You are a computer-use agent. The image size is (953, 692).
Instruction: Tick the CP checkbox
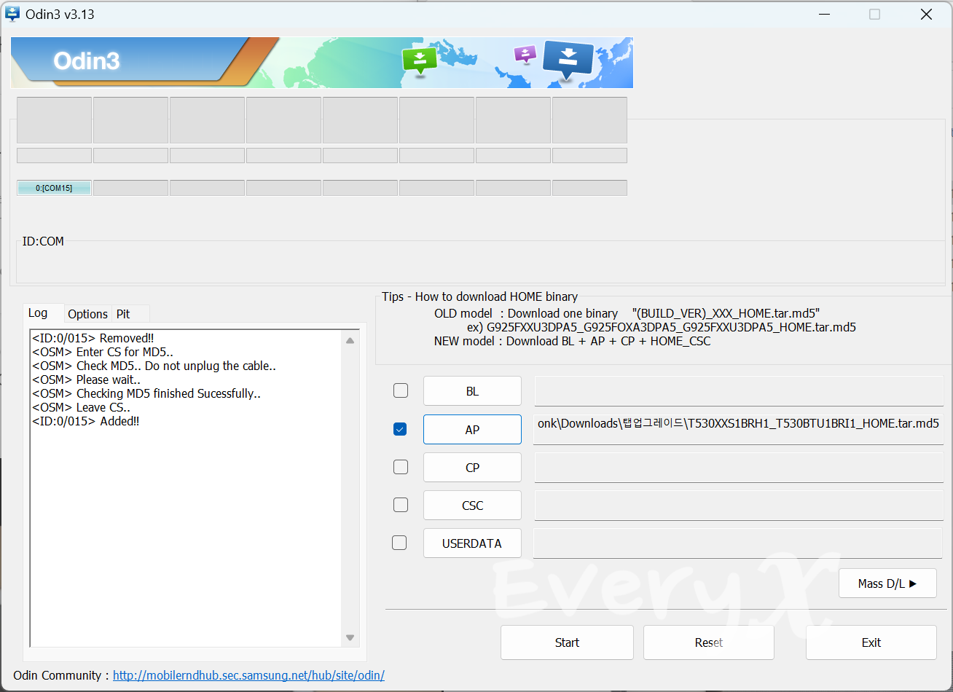[401, 467]
